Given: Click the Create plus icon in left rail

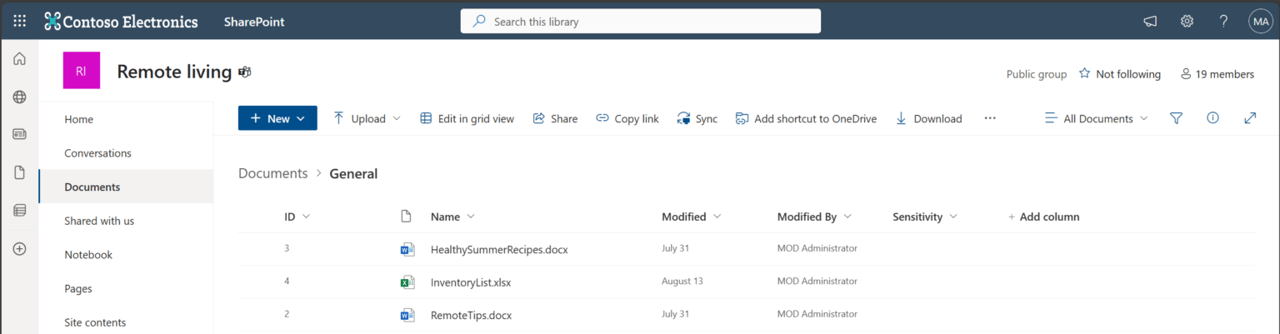Looking at the screenshot, I should coord(19,248).
